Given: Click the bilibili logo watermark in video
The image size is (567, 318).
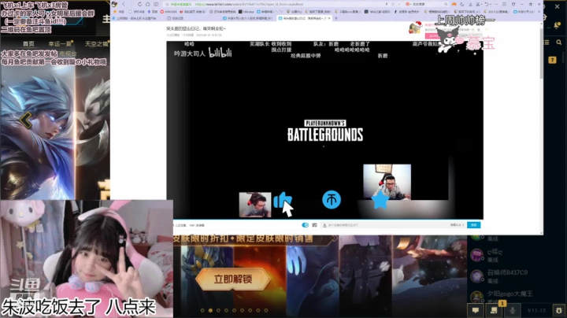Looking at the screenshot, I should pos(220,53).
